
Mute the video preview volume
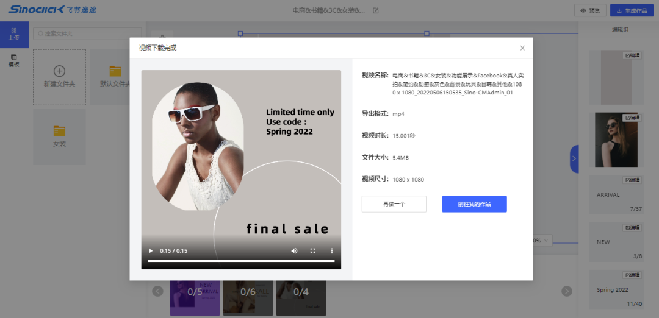(294, 251)
